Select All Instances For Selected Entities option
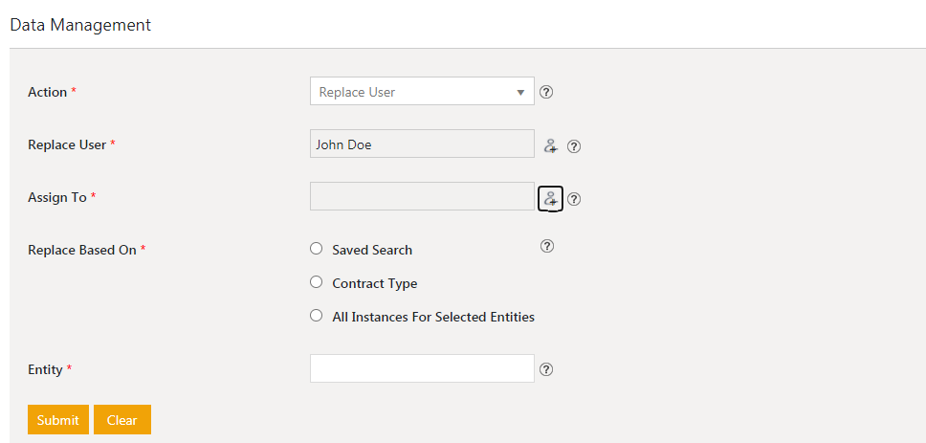926x443 pixels. (x=317, y=316)
